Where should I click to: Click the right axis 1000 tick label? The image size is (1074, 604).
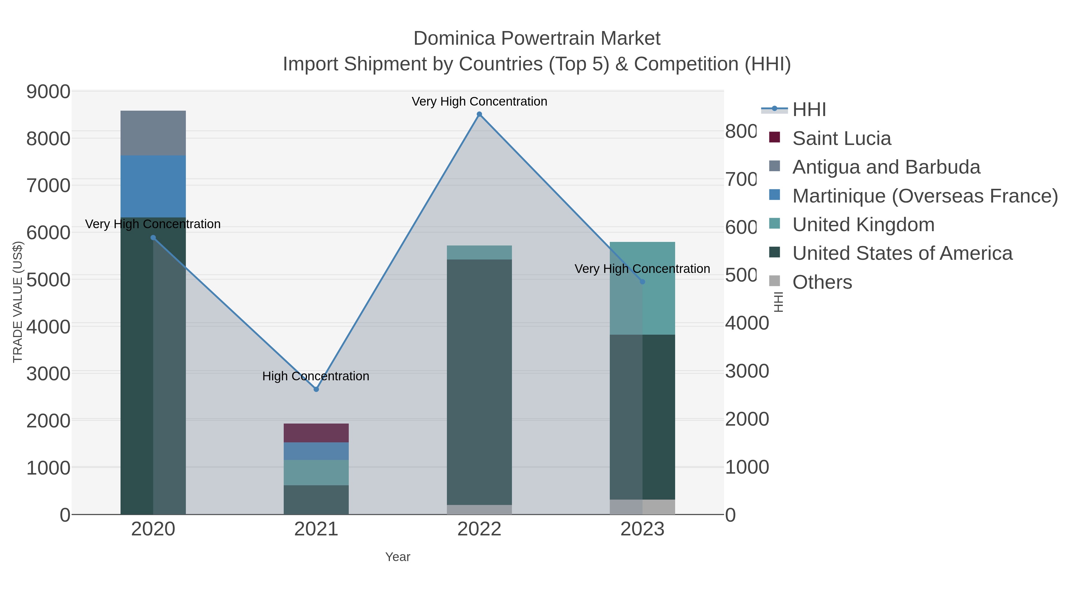pos(747,467)
